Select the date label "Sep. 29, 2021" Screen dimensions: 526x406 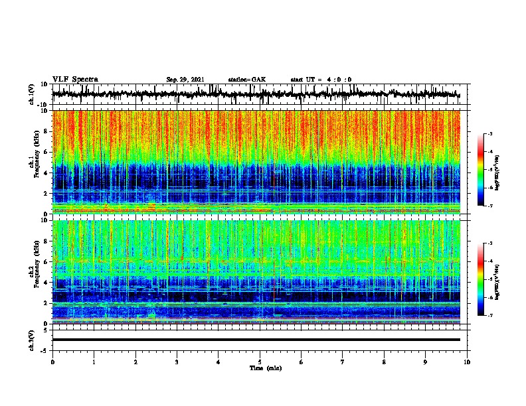185,80
